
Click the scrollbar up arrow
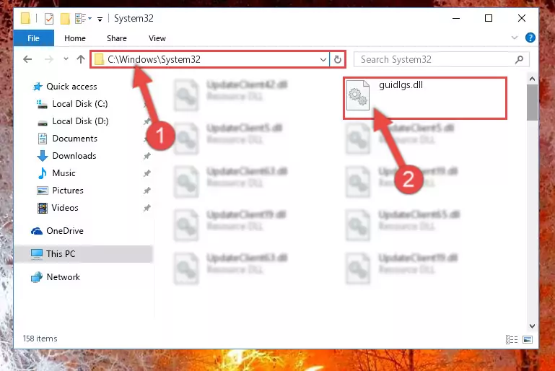point(532,79)
